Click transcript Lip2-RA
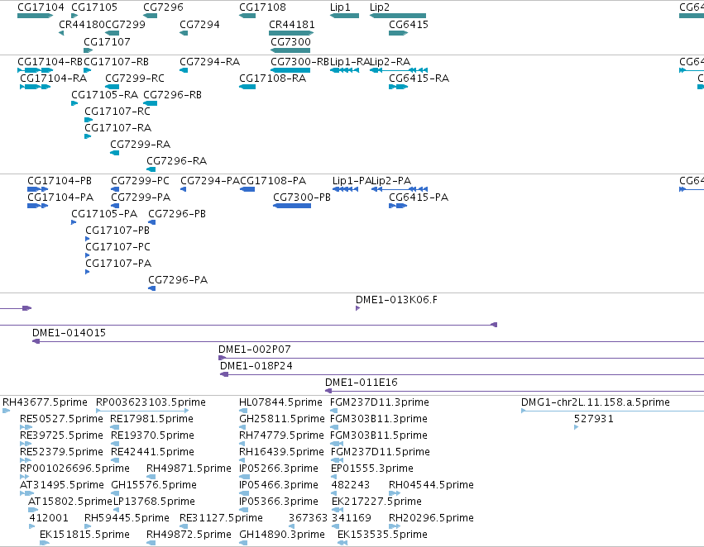The height and width of the screenshot is (547, 704). 399,70
